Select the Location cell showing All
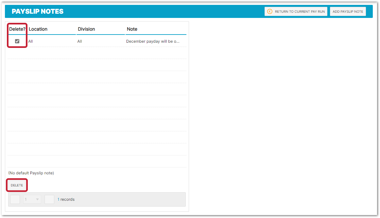This screenshot has width=380, height=218. pos(30,41)
